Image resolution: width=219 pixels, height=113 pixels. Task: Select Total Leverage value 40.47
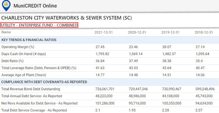coord(200,68)
